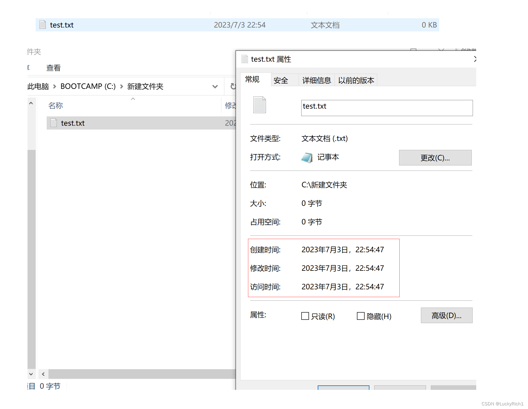The width and height of the screenshot is (528, 409).
Task: Expand the chevron after BOOTCAMP (C:)
Action: point(121,86)
